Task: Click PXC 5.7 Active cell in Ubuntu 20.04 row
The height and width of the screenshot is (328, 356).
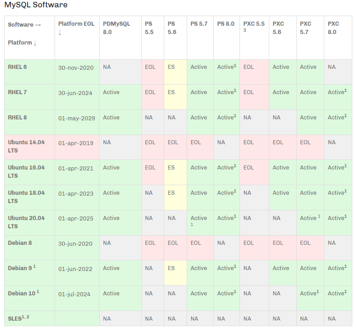Action: click(311, 223)
